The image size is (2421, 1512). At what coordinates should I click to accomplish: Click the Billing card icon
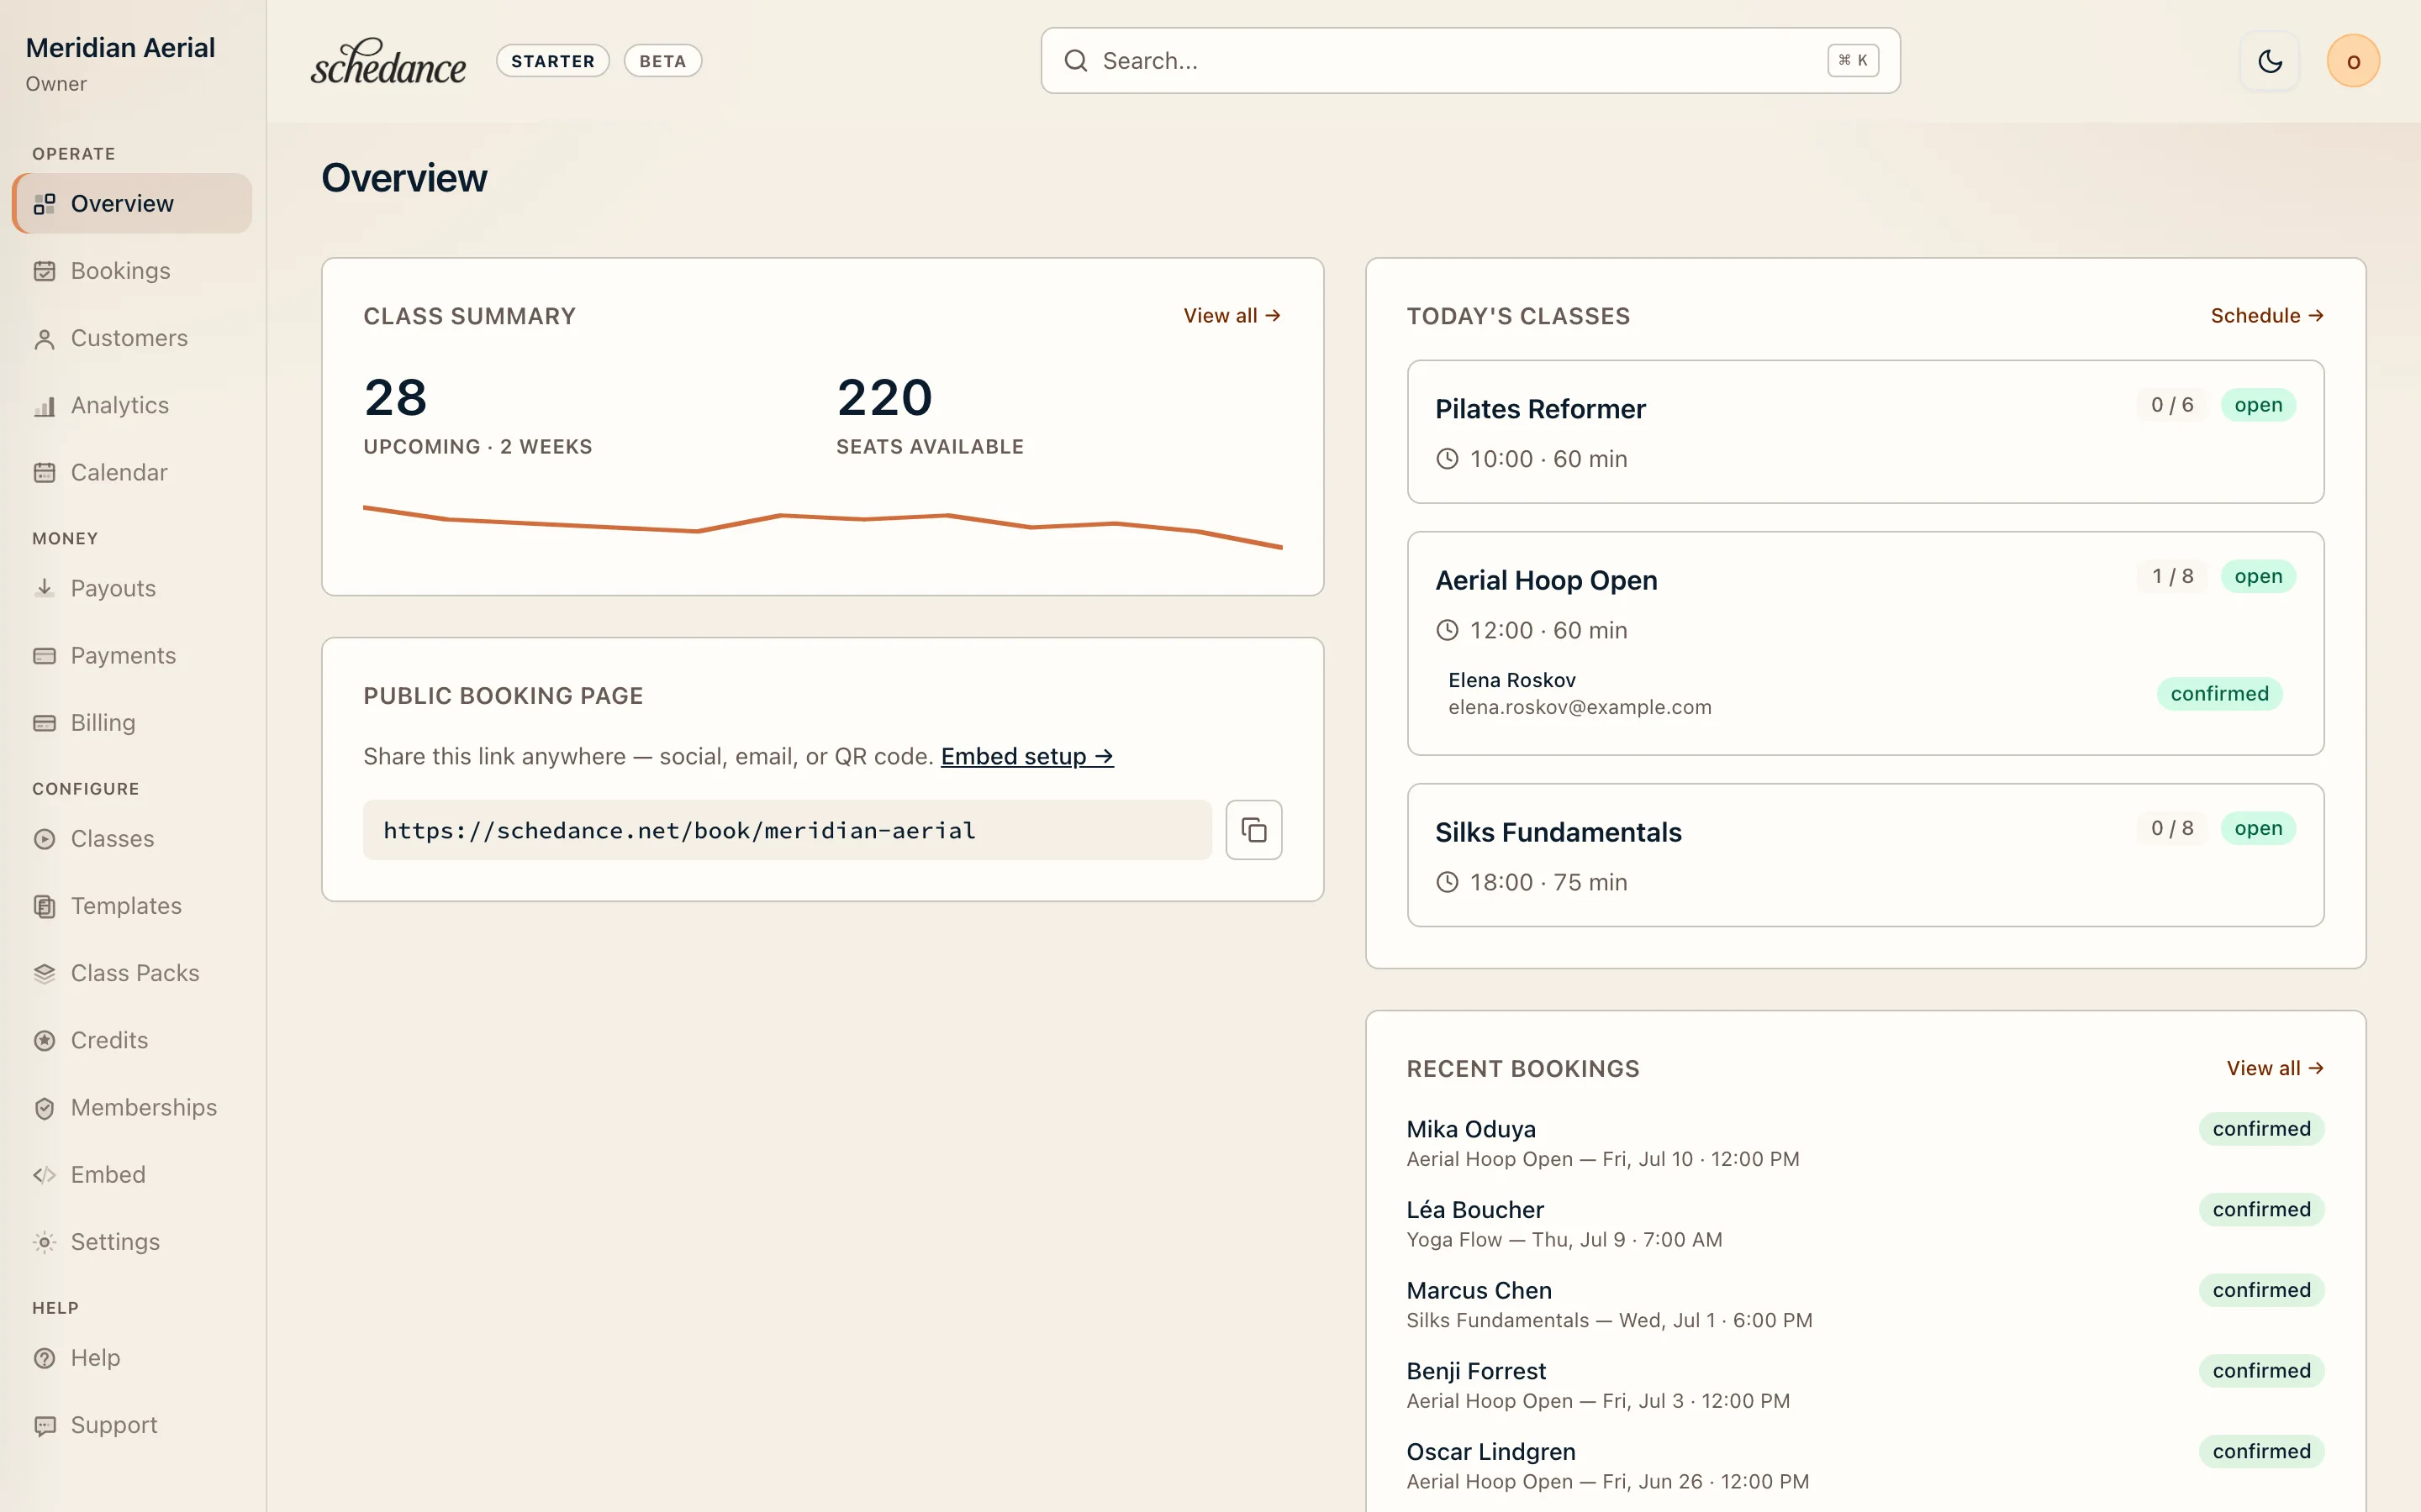(44, 722)
